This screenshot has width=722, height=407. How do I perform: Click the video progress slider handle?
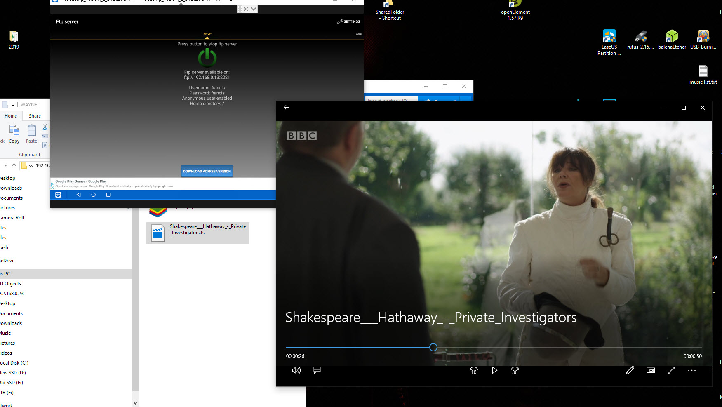[433, 347]
